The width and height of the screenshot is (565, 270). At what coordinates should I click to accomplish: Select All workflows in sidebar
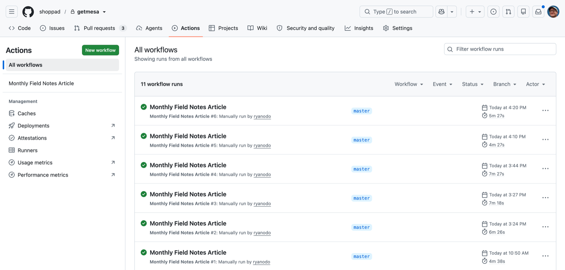(x=62, y=65)
